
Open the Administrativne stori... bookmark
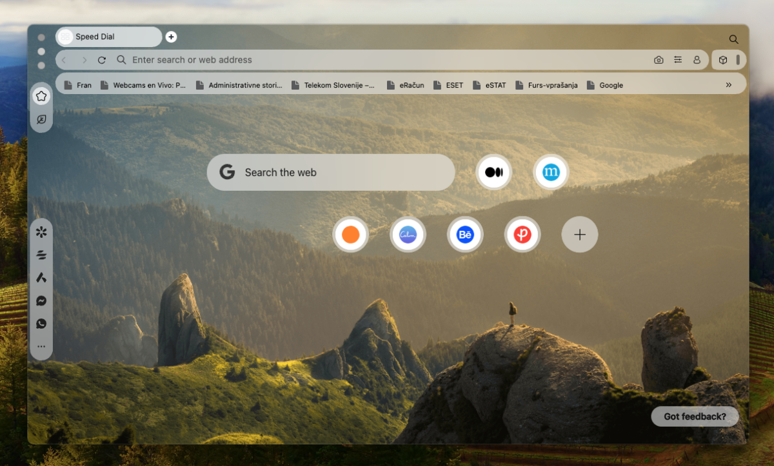(x=239, y=85)
